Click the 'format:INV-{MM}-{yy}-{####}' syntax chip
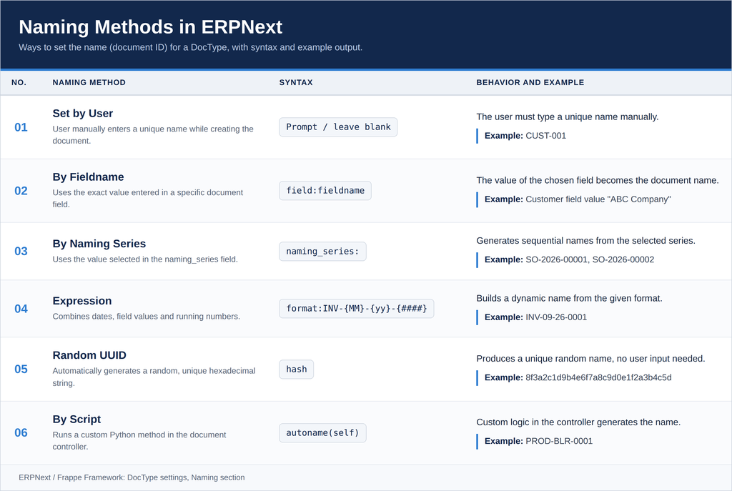Screen dimensions: 732x491 click(356, 309)
